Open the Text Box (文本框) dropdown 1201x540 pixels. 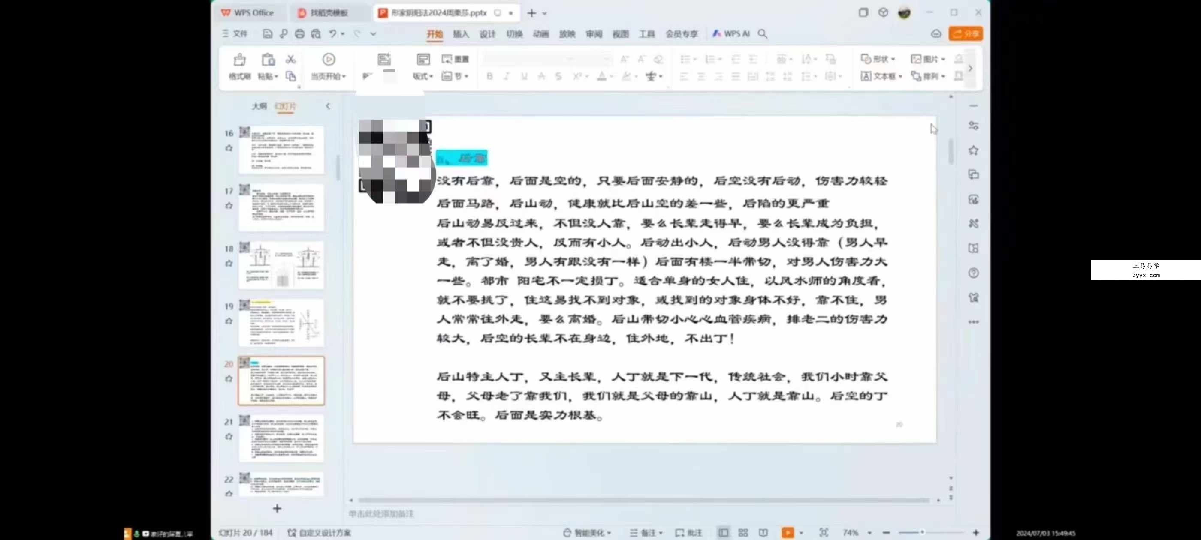pyautogui.click(x=881, y=76)
